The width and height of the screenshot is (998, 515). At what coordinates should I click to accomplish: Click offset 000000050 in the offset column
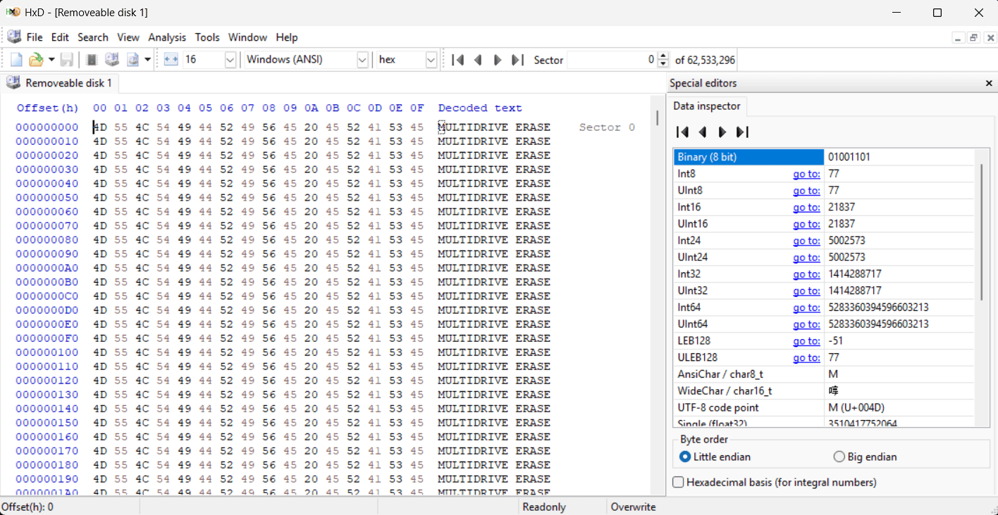click(48, 198)
